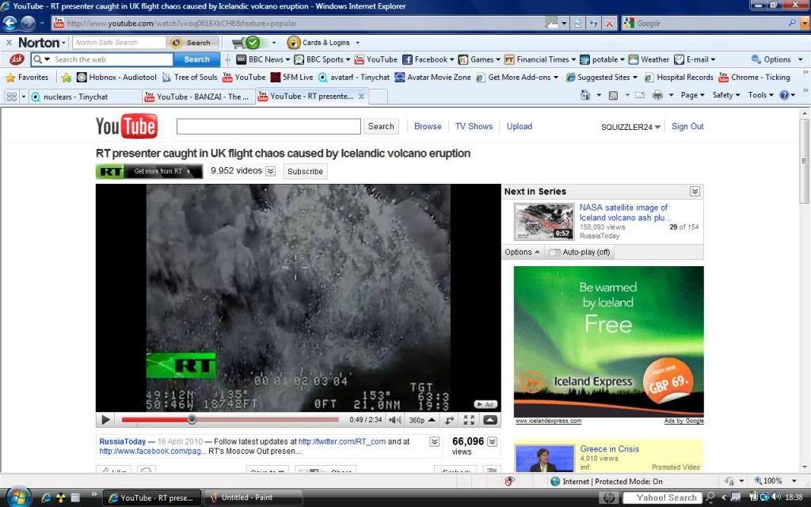Viewport: 811px width, 507px height.
Task: Click the Norton Cards & Logins icon
Action: pyautogui.click(x=293, y=43)
